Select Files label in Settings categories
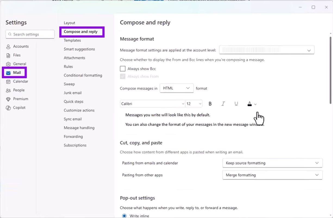This screenshot has height=218, width=333. click(x=17, y=55)
